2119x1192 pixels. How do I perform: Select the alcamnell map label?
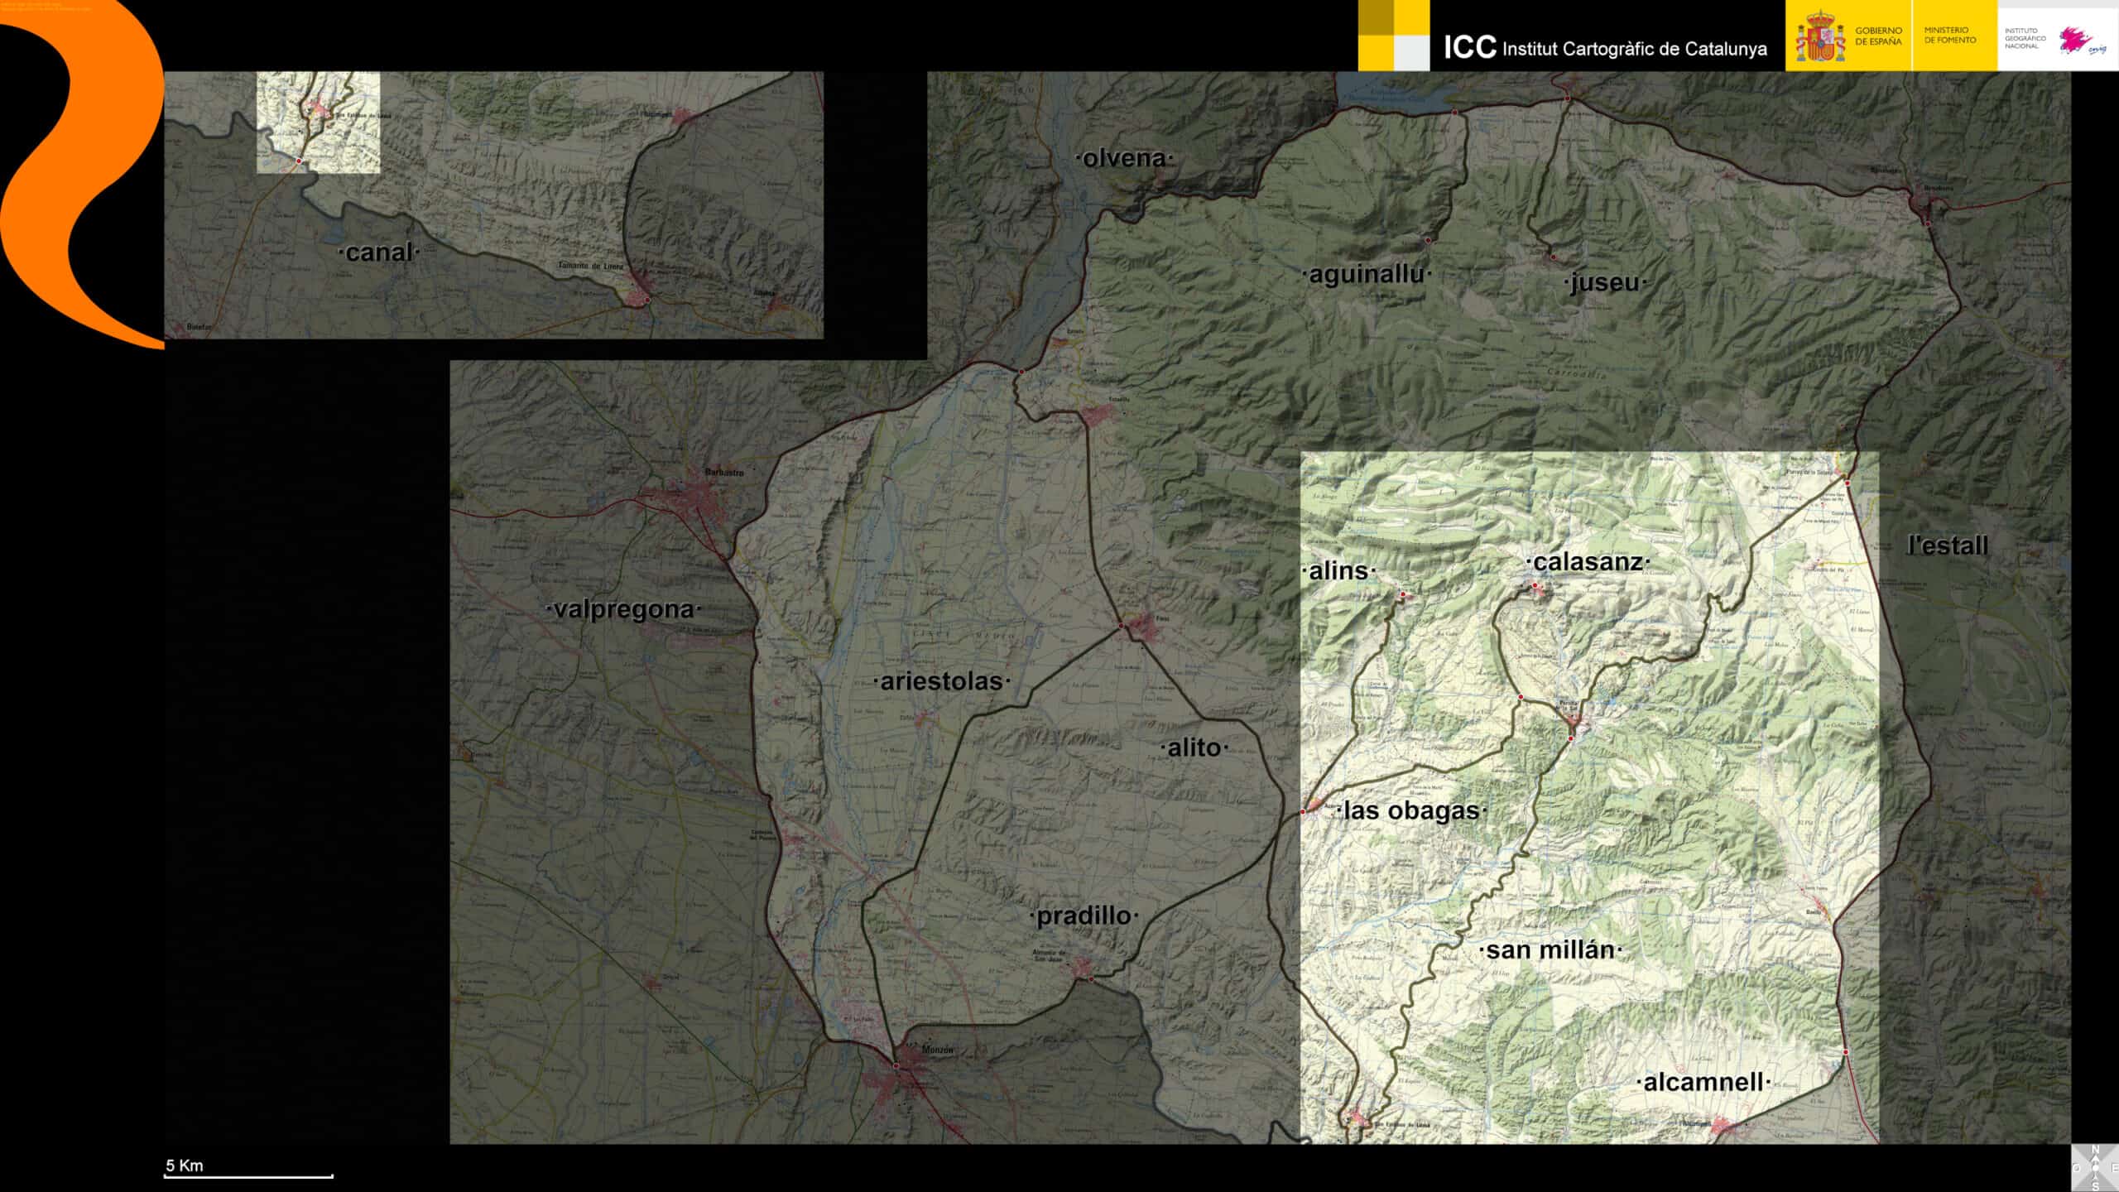point(1703,1082)
